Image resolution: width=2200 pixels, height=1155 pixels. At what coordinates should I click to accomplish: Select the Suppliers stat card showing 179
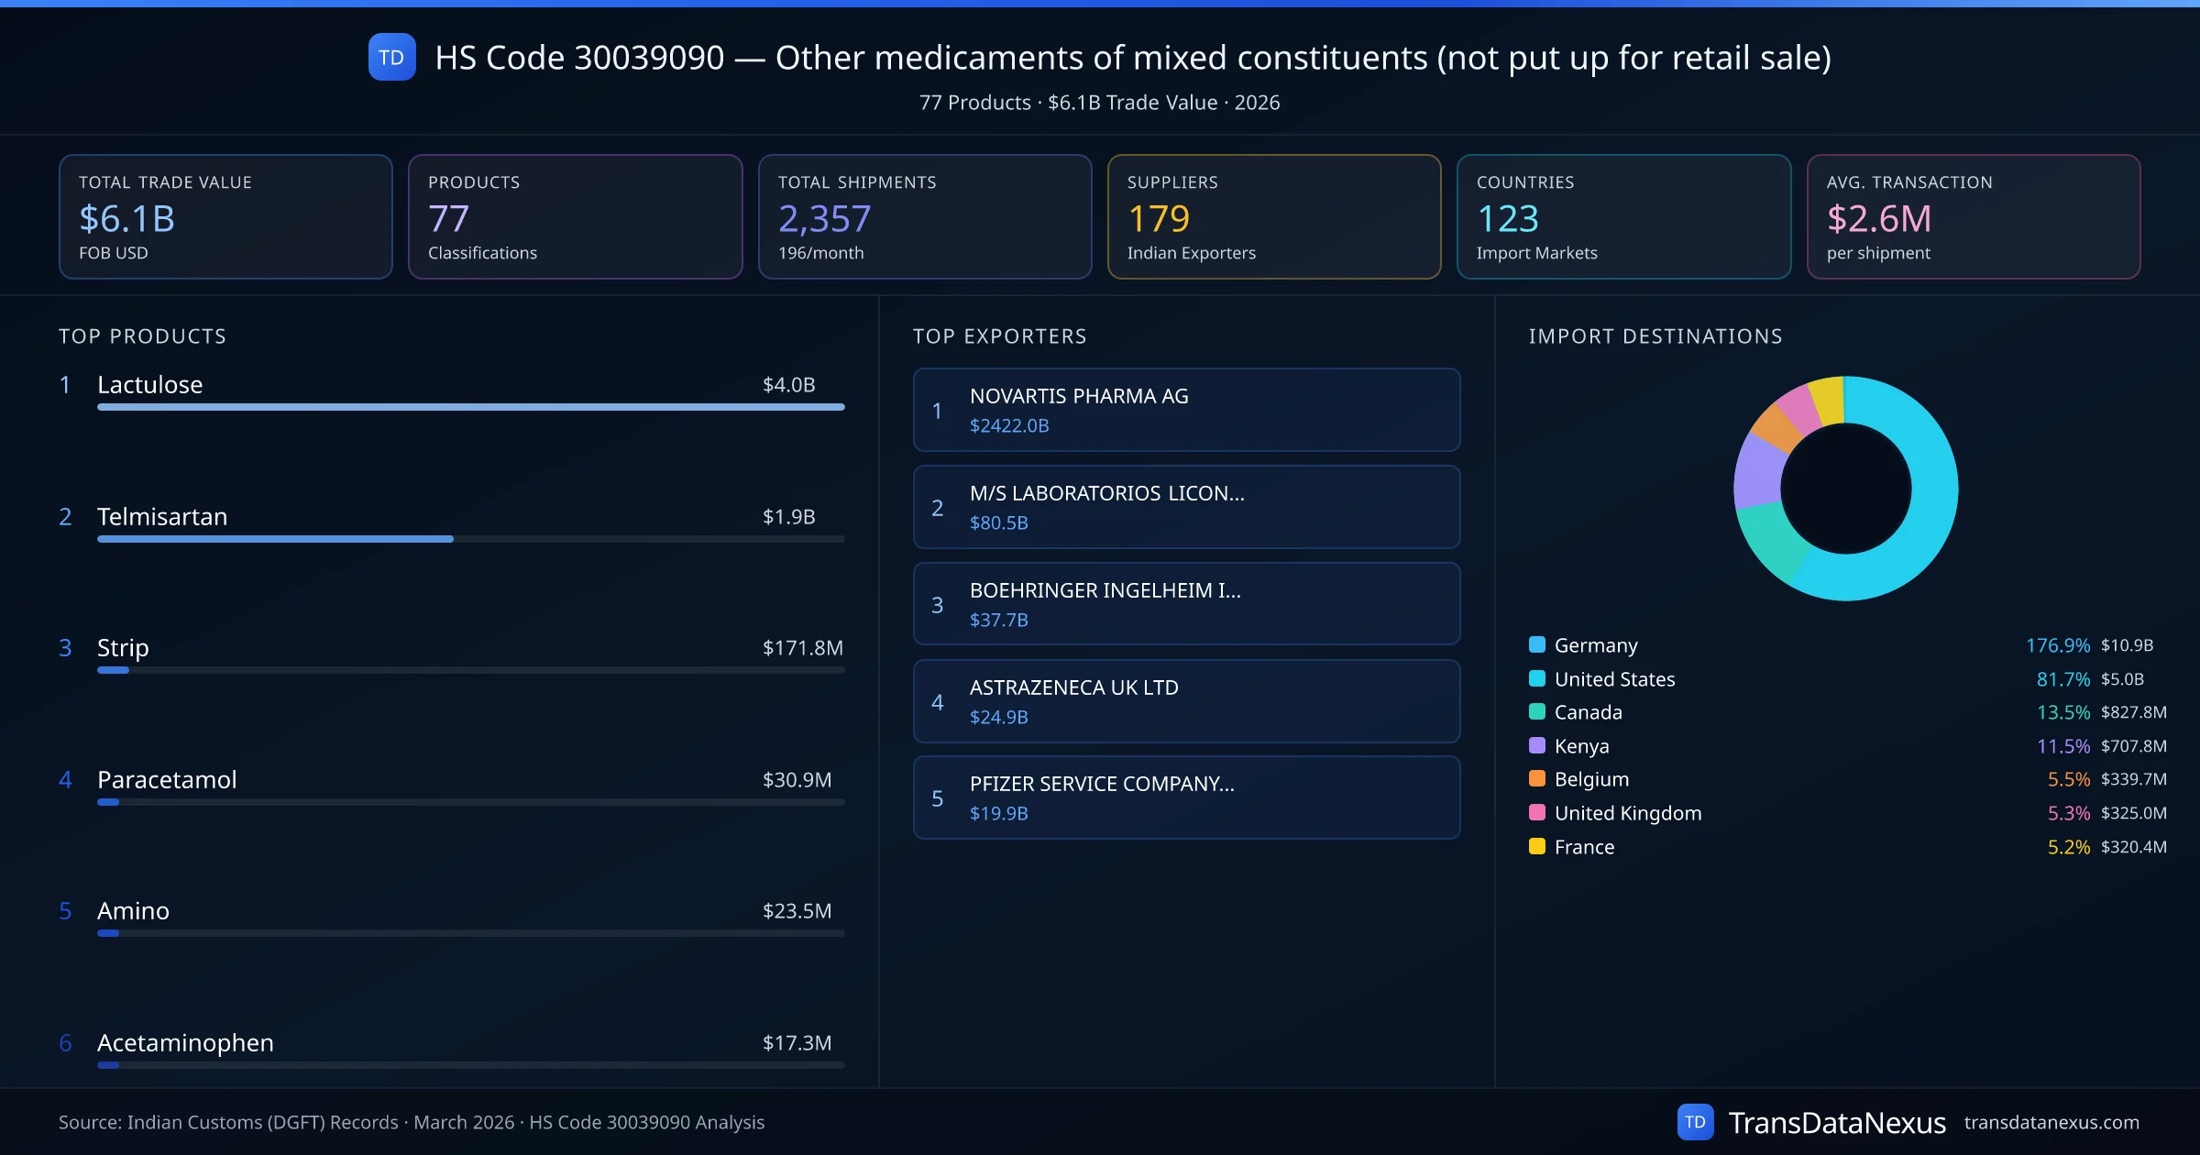[1274, 216]
